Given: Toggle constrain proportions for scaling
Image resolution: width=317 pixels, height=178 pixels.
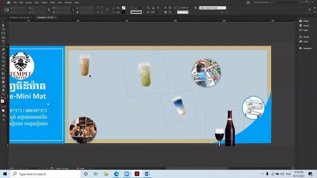Looking at the screenshot, I should 73,10.
